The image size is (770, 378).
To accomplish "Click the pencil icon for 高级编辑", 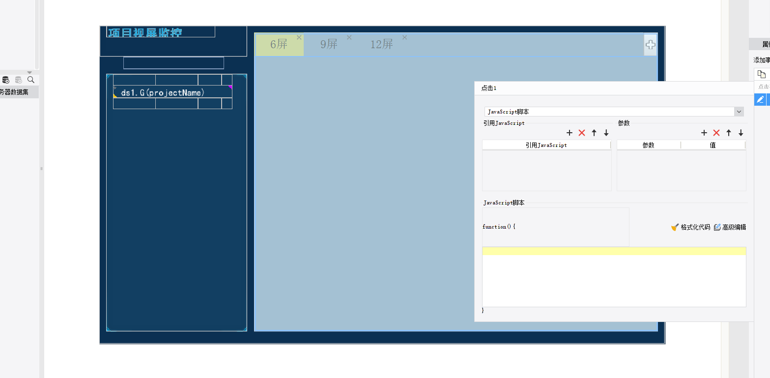I will tap(717, 227).
